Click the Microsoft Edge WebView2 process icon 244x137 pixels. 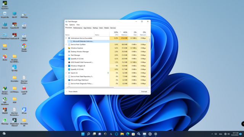coord(69,80)
